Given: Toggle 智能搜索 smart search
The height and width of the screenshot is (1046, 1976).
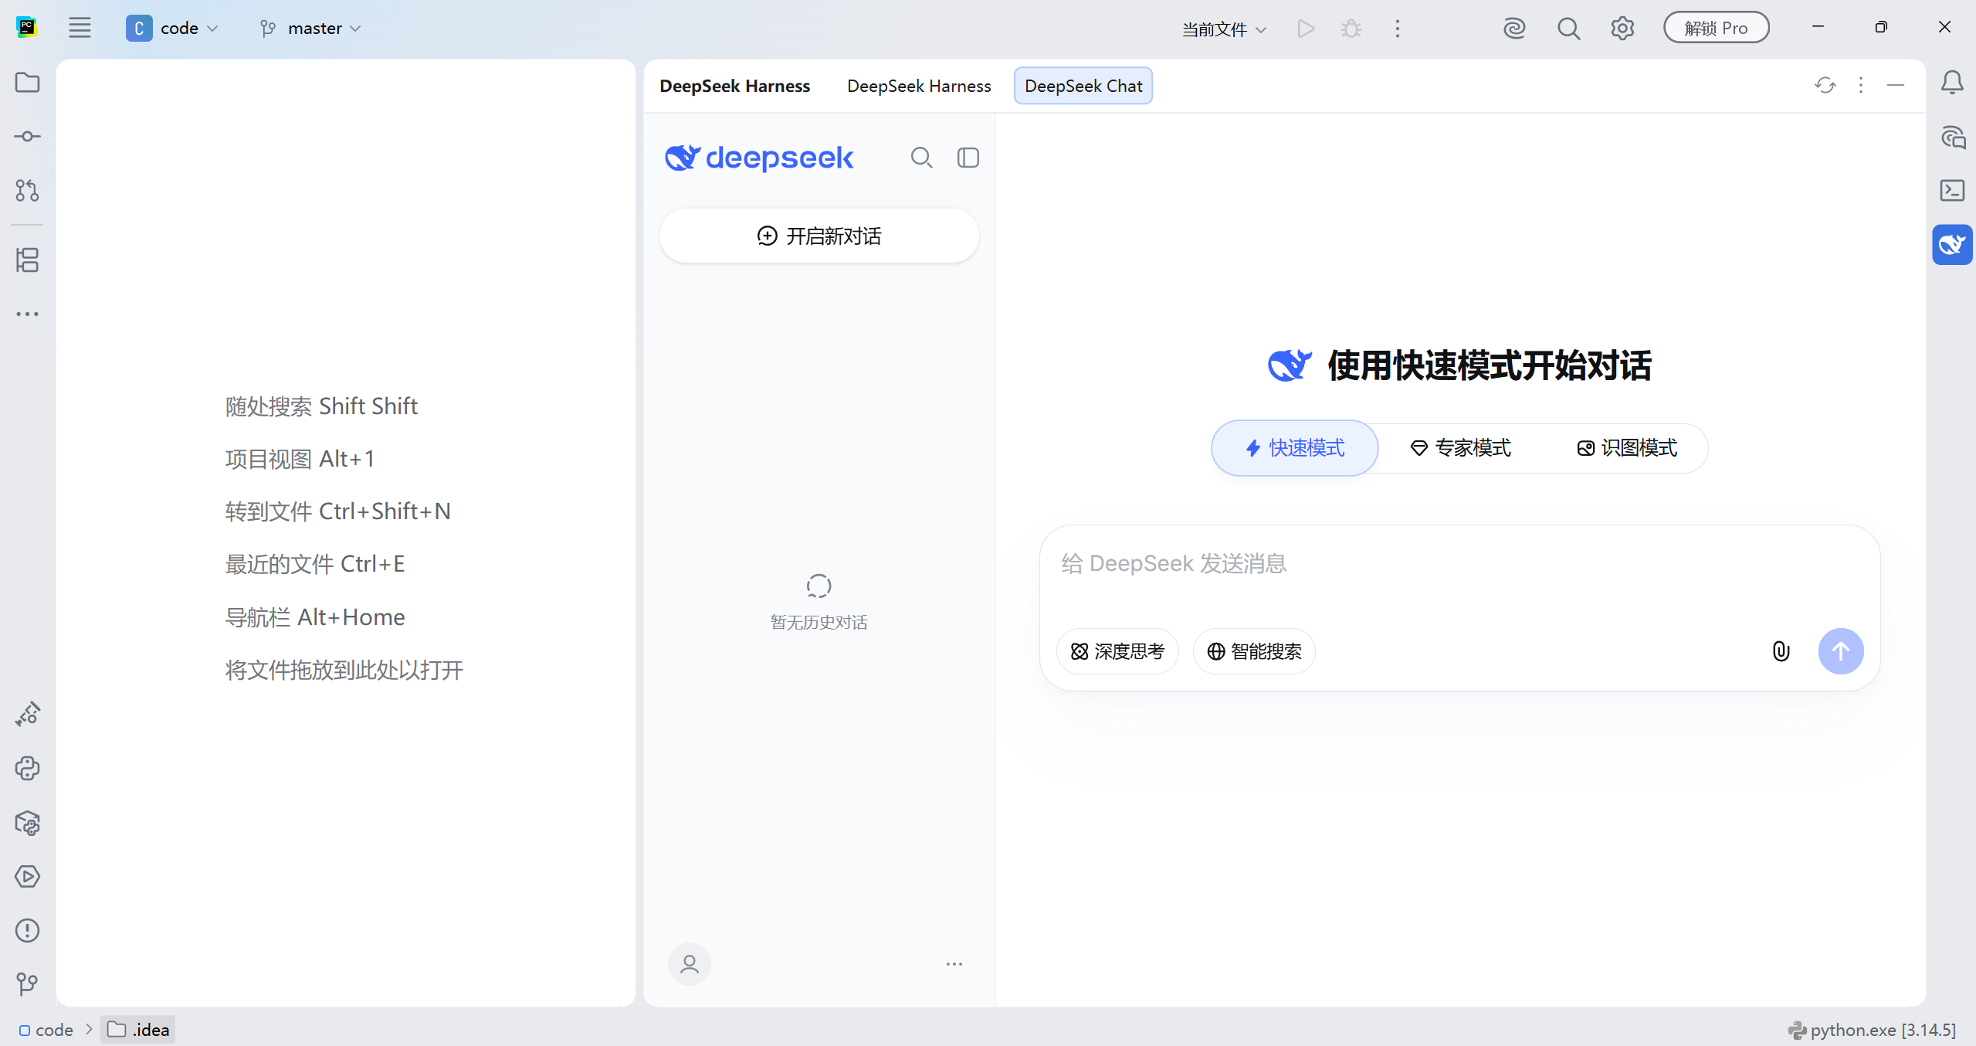Looking at the screenshot, I should [x=1254, y=651].
